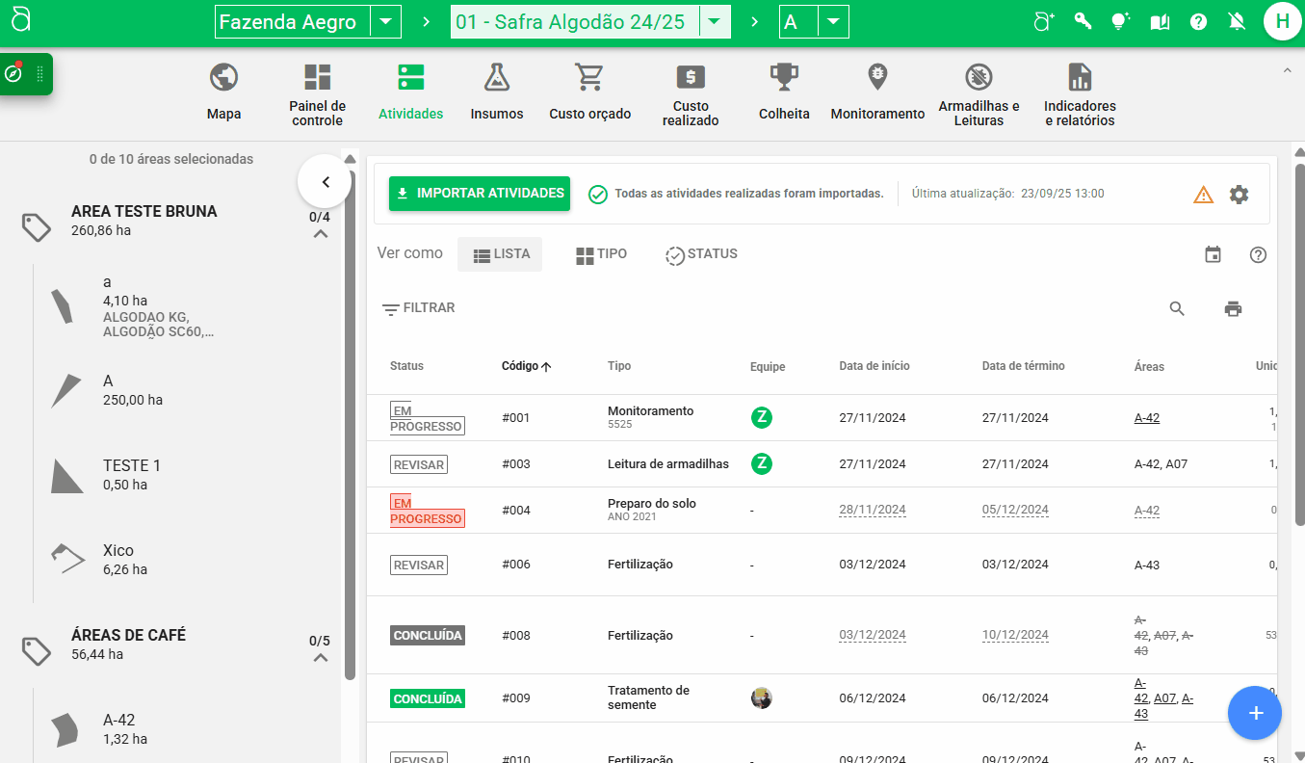Click the left sidebar scrollbar
The height and width of the screenshot is (763, 1305).
coord(351,424)
